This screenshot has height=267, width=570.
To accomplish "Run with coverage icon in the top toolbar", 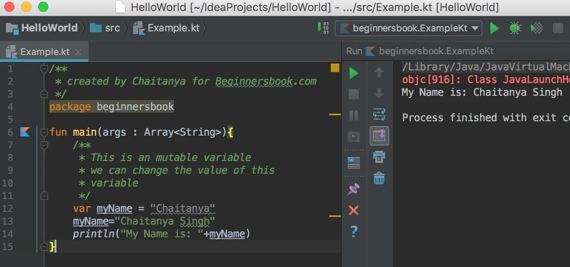I will coord(536,28).
